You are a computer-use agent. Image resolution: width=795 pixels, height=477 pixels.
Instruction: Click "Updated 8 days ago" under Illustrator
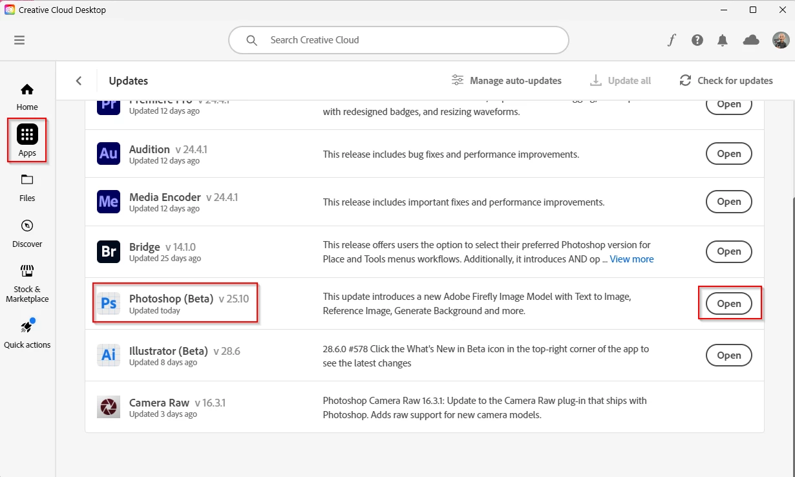pyautogui.click(x=163, y=363)
